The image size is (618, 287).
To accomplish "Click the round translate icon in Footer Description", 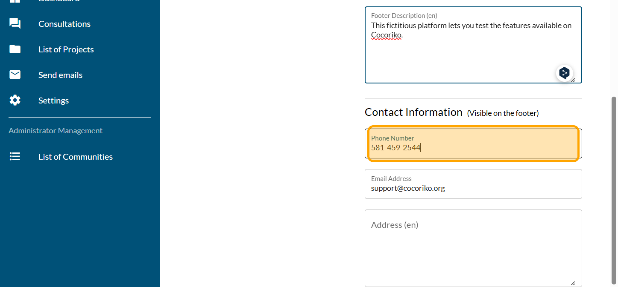I will click(x=565, y=73).
